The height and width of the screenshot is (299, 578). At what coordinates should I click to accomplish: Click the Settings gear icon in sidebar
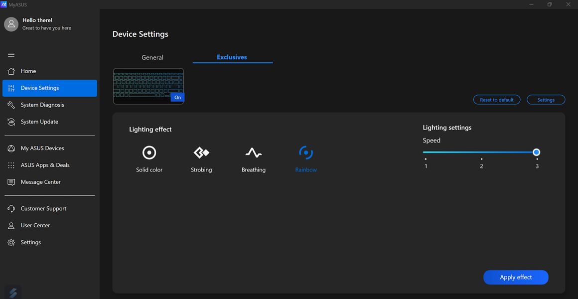point(11,242)
